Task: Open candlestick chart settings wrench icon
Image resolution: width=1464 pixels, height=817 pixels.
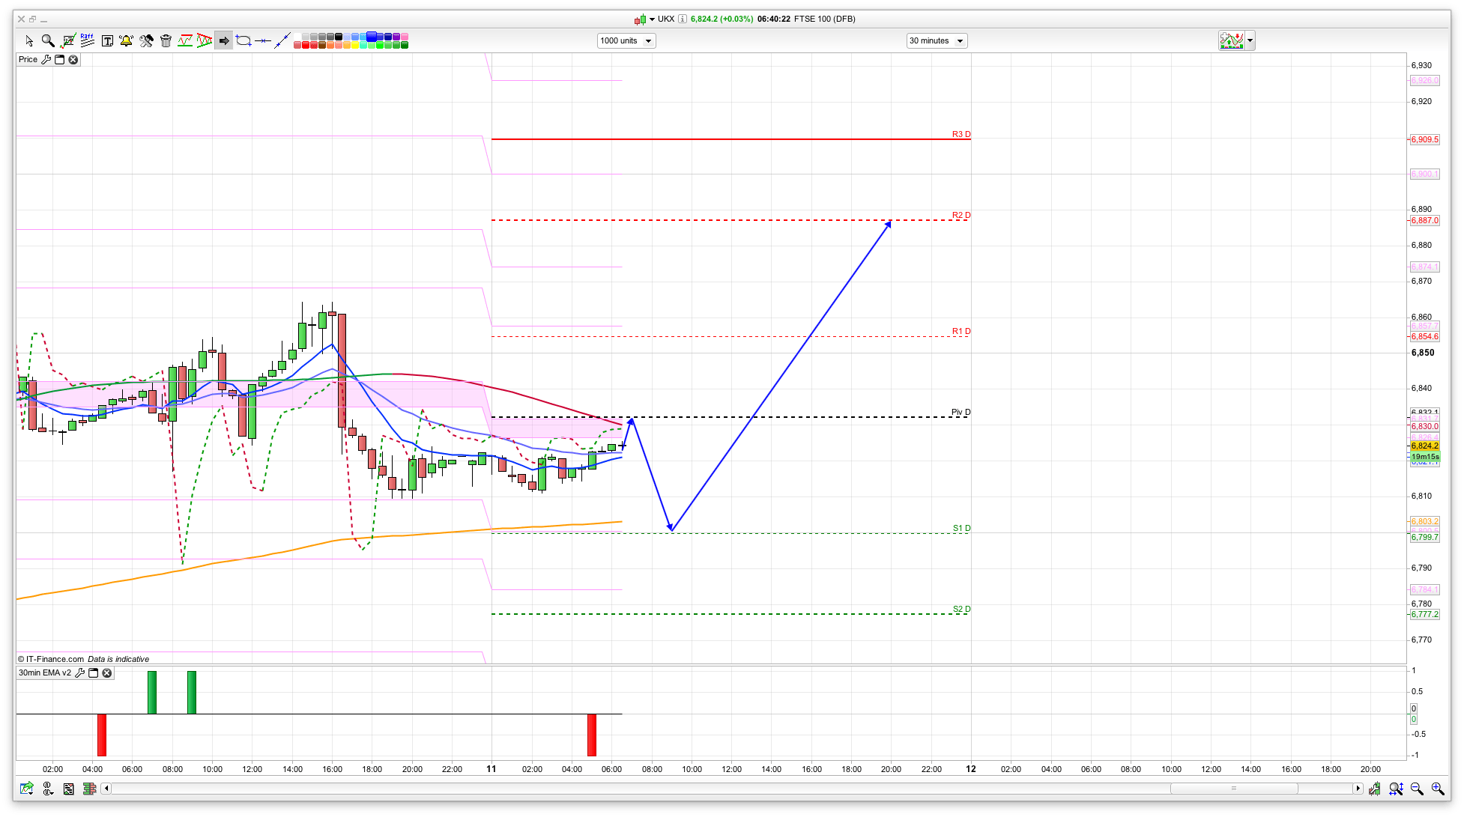Action: (x=1375, y=789)
